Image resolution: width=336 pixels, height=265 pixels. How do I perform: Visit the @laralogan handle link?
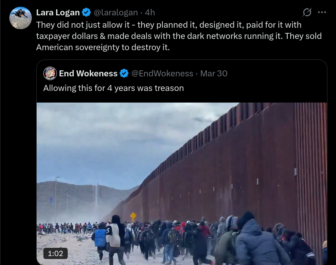(x=116, y=12)
